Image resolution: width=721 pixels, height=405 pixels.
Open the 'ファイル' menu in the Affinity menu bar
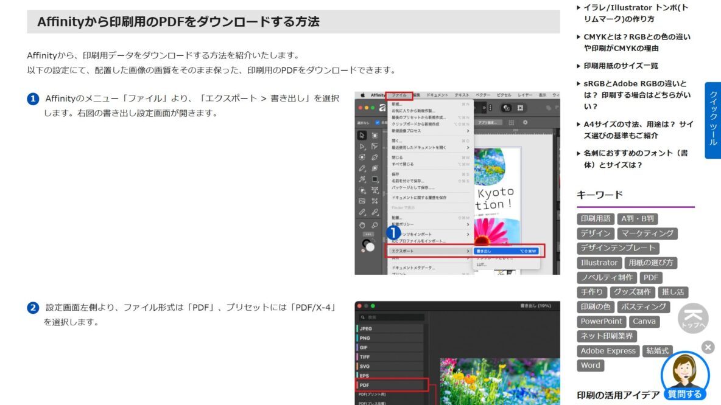coord(399,95)
